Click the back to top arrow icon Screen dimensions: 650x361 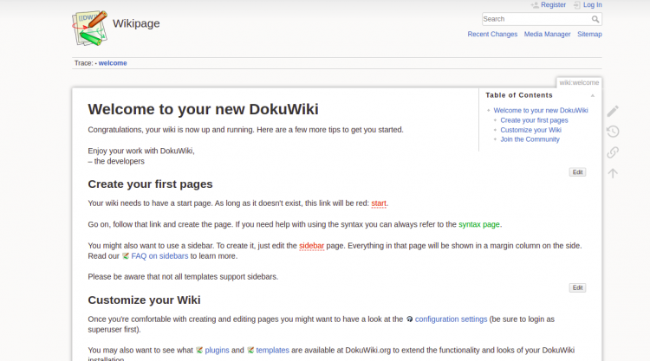[x=613, y=173]
